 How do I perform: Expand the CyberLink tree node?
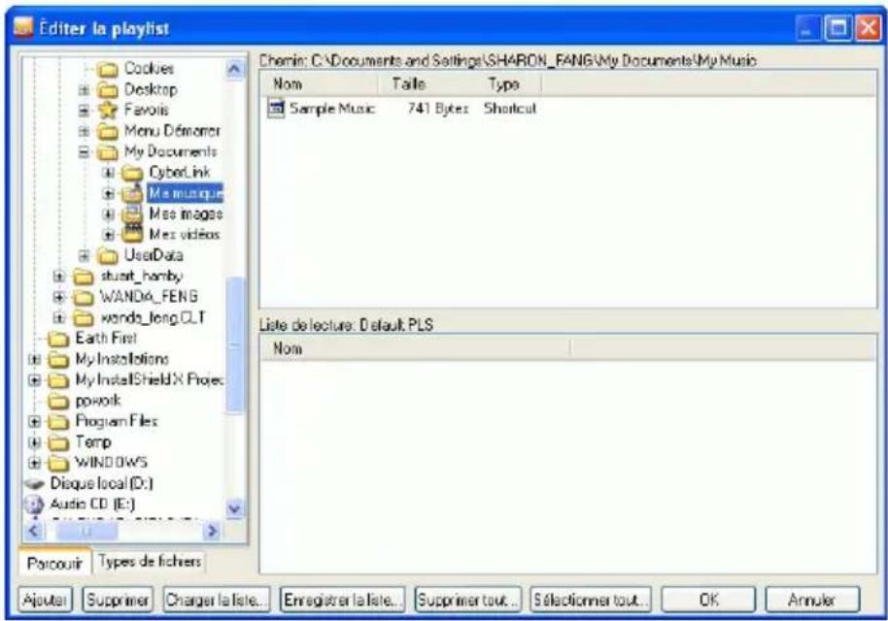(x=108, y=173)
